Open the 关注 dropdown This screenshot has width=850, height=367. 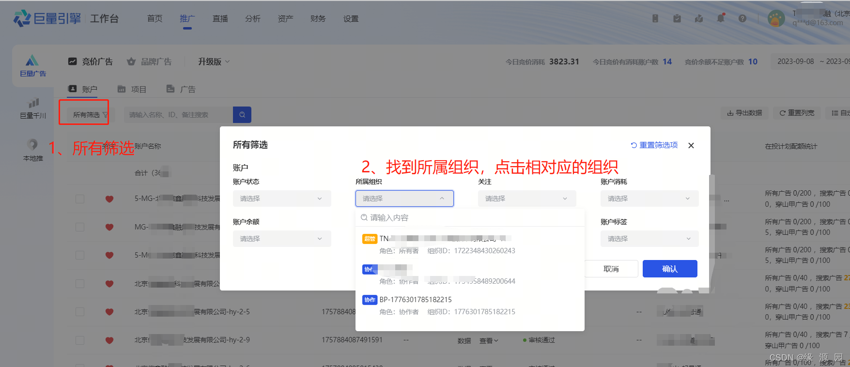point(527,199)
